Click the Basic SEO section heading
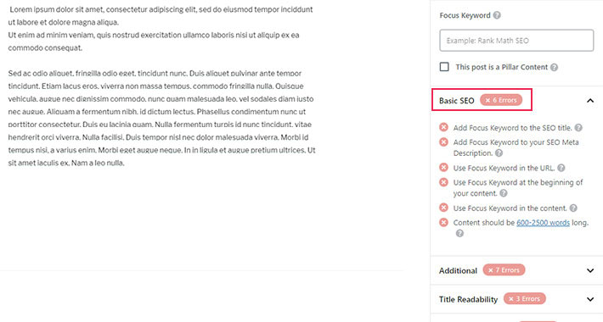The height and width of the screenshot is (322, 603). click(456, 101)
